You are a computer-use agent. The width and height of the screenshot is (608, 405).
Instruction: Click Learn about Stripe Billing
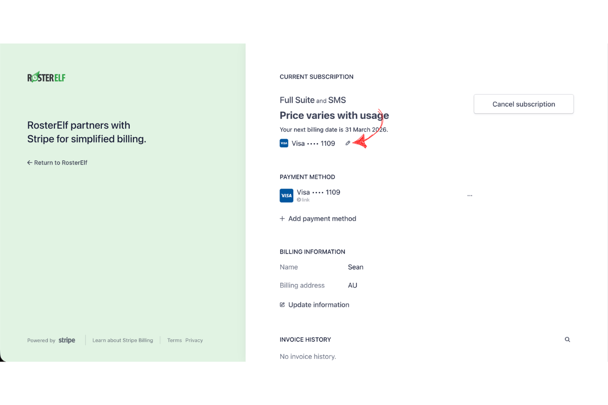pos(123,340)
